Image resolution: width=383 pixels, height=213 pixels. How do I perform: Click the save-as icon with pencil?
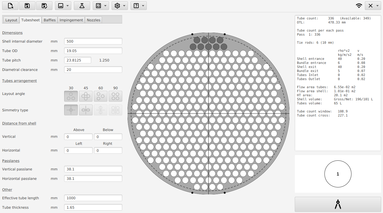tap(44, 6)
